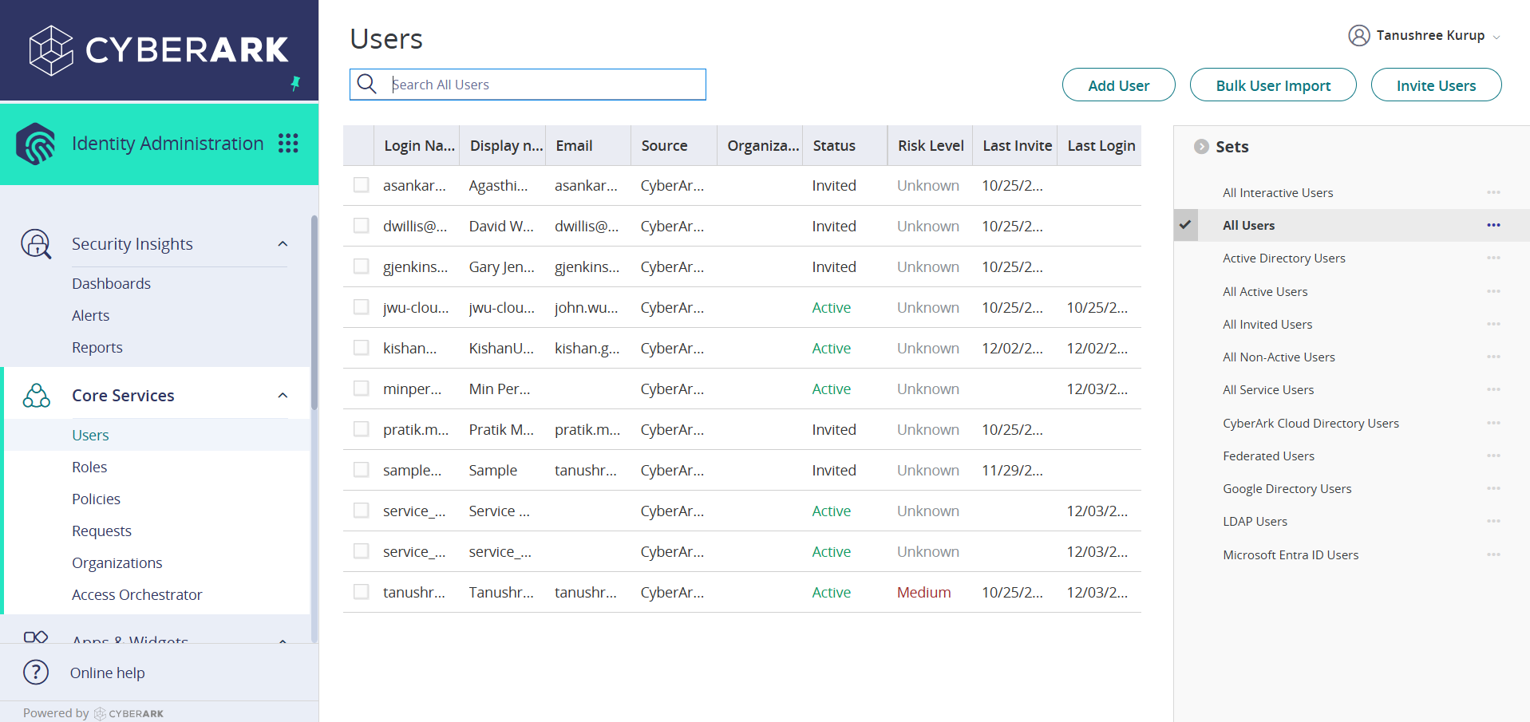Image resolution: width=1530 pixels, height=722 pixels.
Task: Open options menu for Federated Users set
Action: pyautogui.click(x=1493, y=456)
